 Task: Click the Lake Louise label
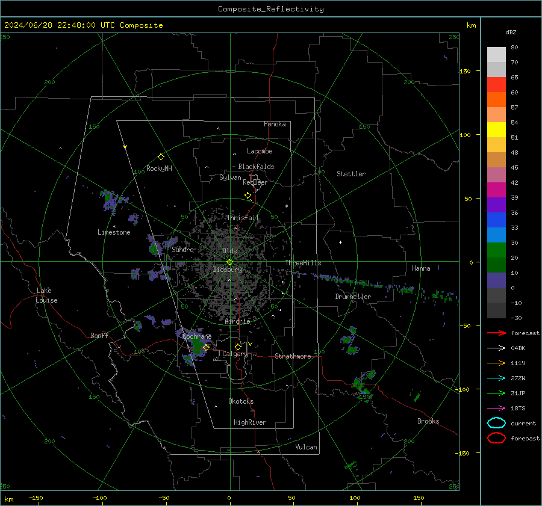pyautogui.click(x=46, y=295)
